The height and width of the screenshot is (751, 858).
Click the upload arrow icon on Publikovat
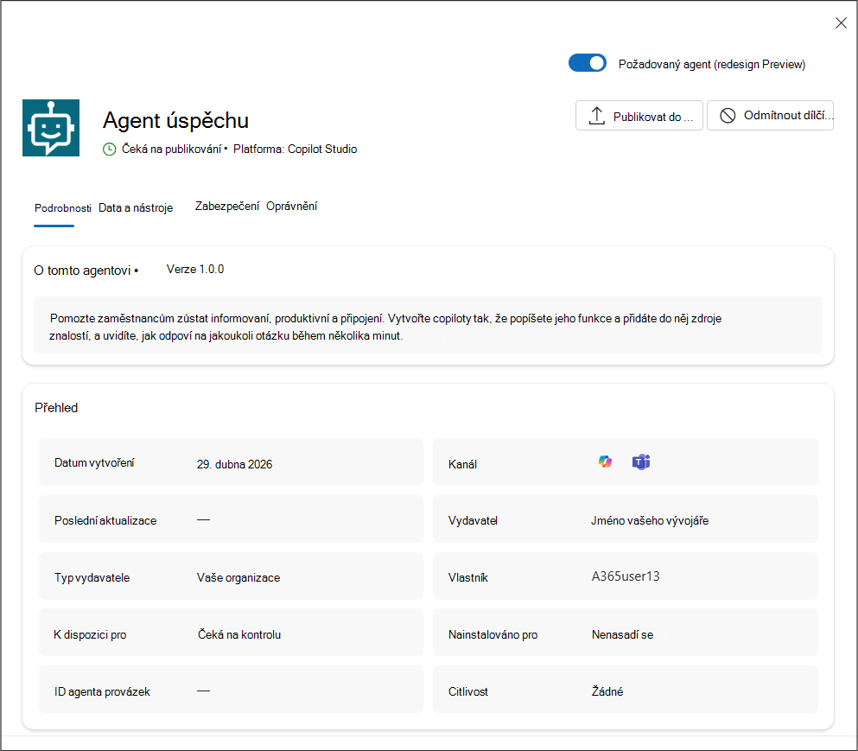(x=596, y=116)
